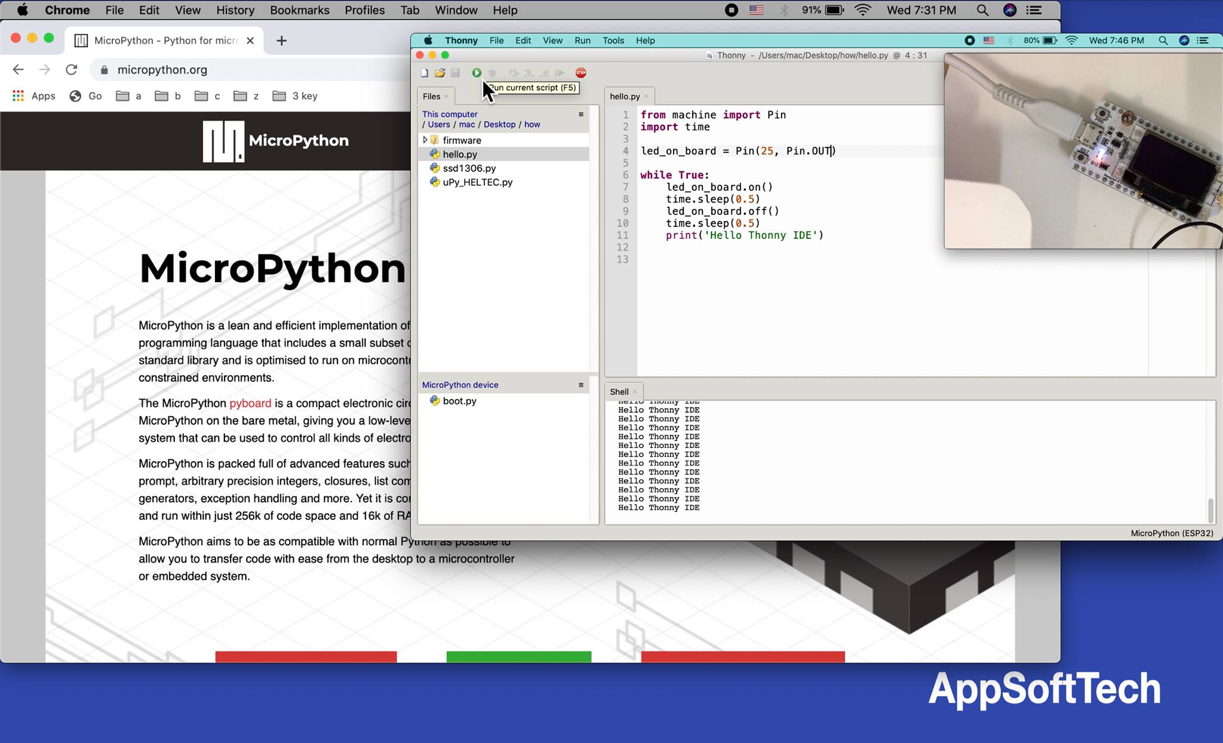Click the Debug bug icon in Thonny toolbar

492,73
